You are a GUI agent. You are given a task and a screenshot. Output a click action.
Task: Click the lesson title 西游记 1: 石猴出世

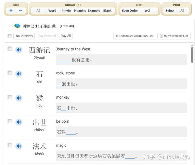(x=39, y=26)
